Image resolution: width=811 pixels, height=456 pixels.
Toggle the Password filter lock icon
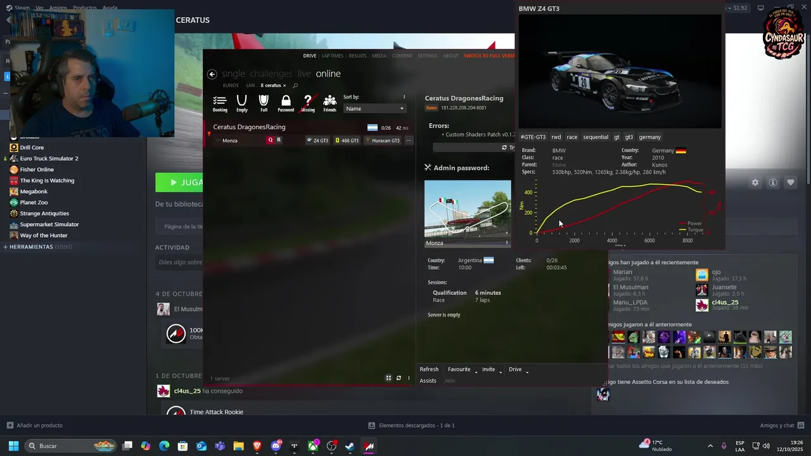(286, 103)
